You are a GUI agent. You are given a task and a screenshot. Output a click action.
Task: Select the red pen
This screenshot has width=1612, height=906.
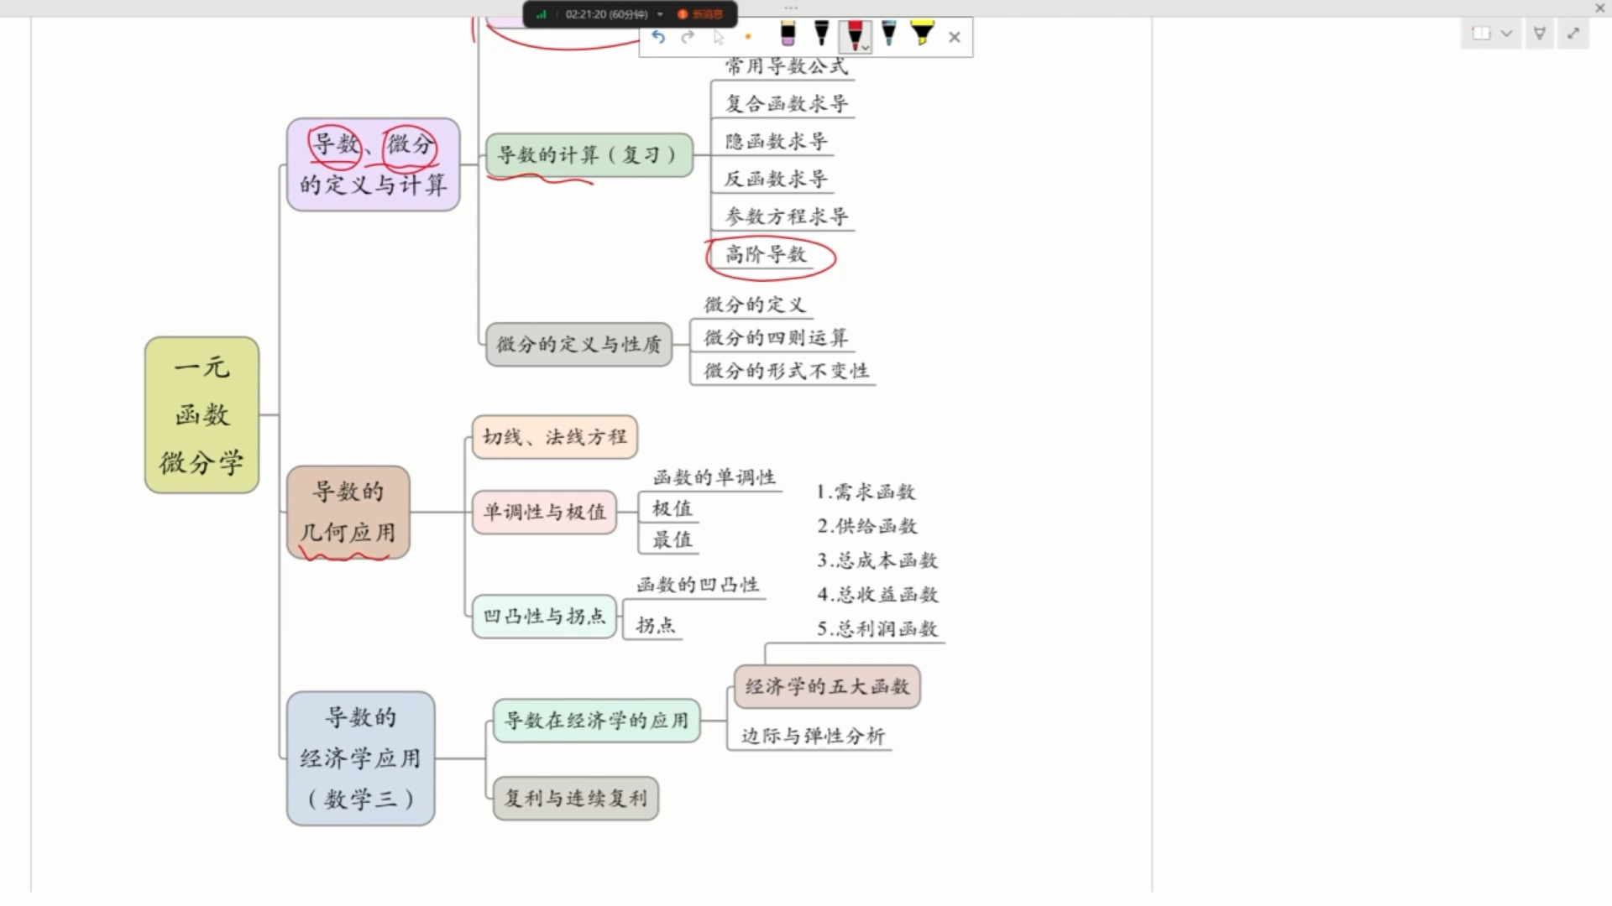pyautogui.click(x=854, y=34)
